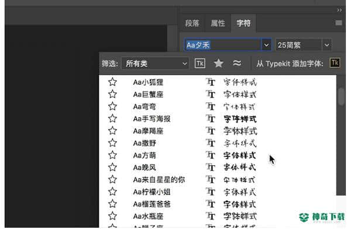Star the Aa来自星星的你 font

pos(112,179)
